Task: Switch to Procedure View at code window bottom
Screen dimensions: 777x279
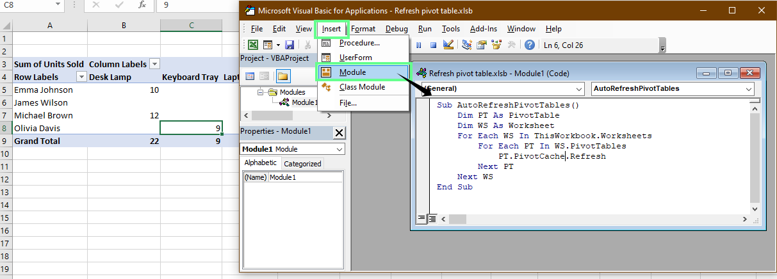Action: click(421, 219)
